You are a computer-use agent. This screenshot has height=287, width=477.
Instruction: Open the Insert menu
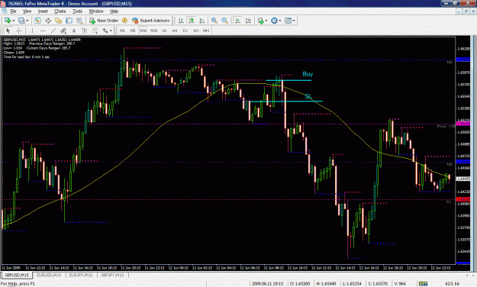coord(43,11)
